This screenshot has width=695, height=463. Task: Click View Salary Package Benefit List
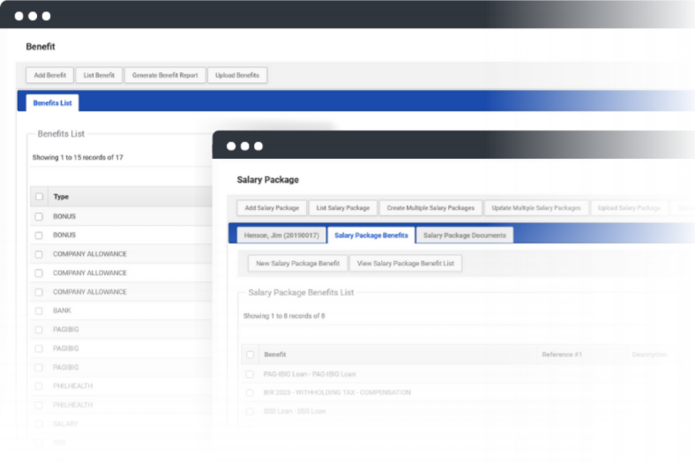coord(406,264)
